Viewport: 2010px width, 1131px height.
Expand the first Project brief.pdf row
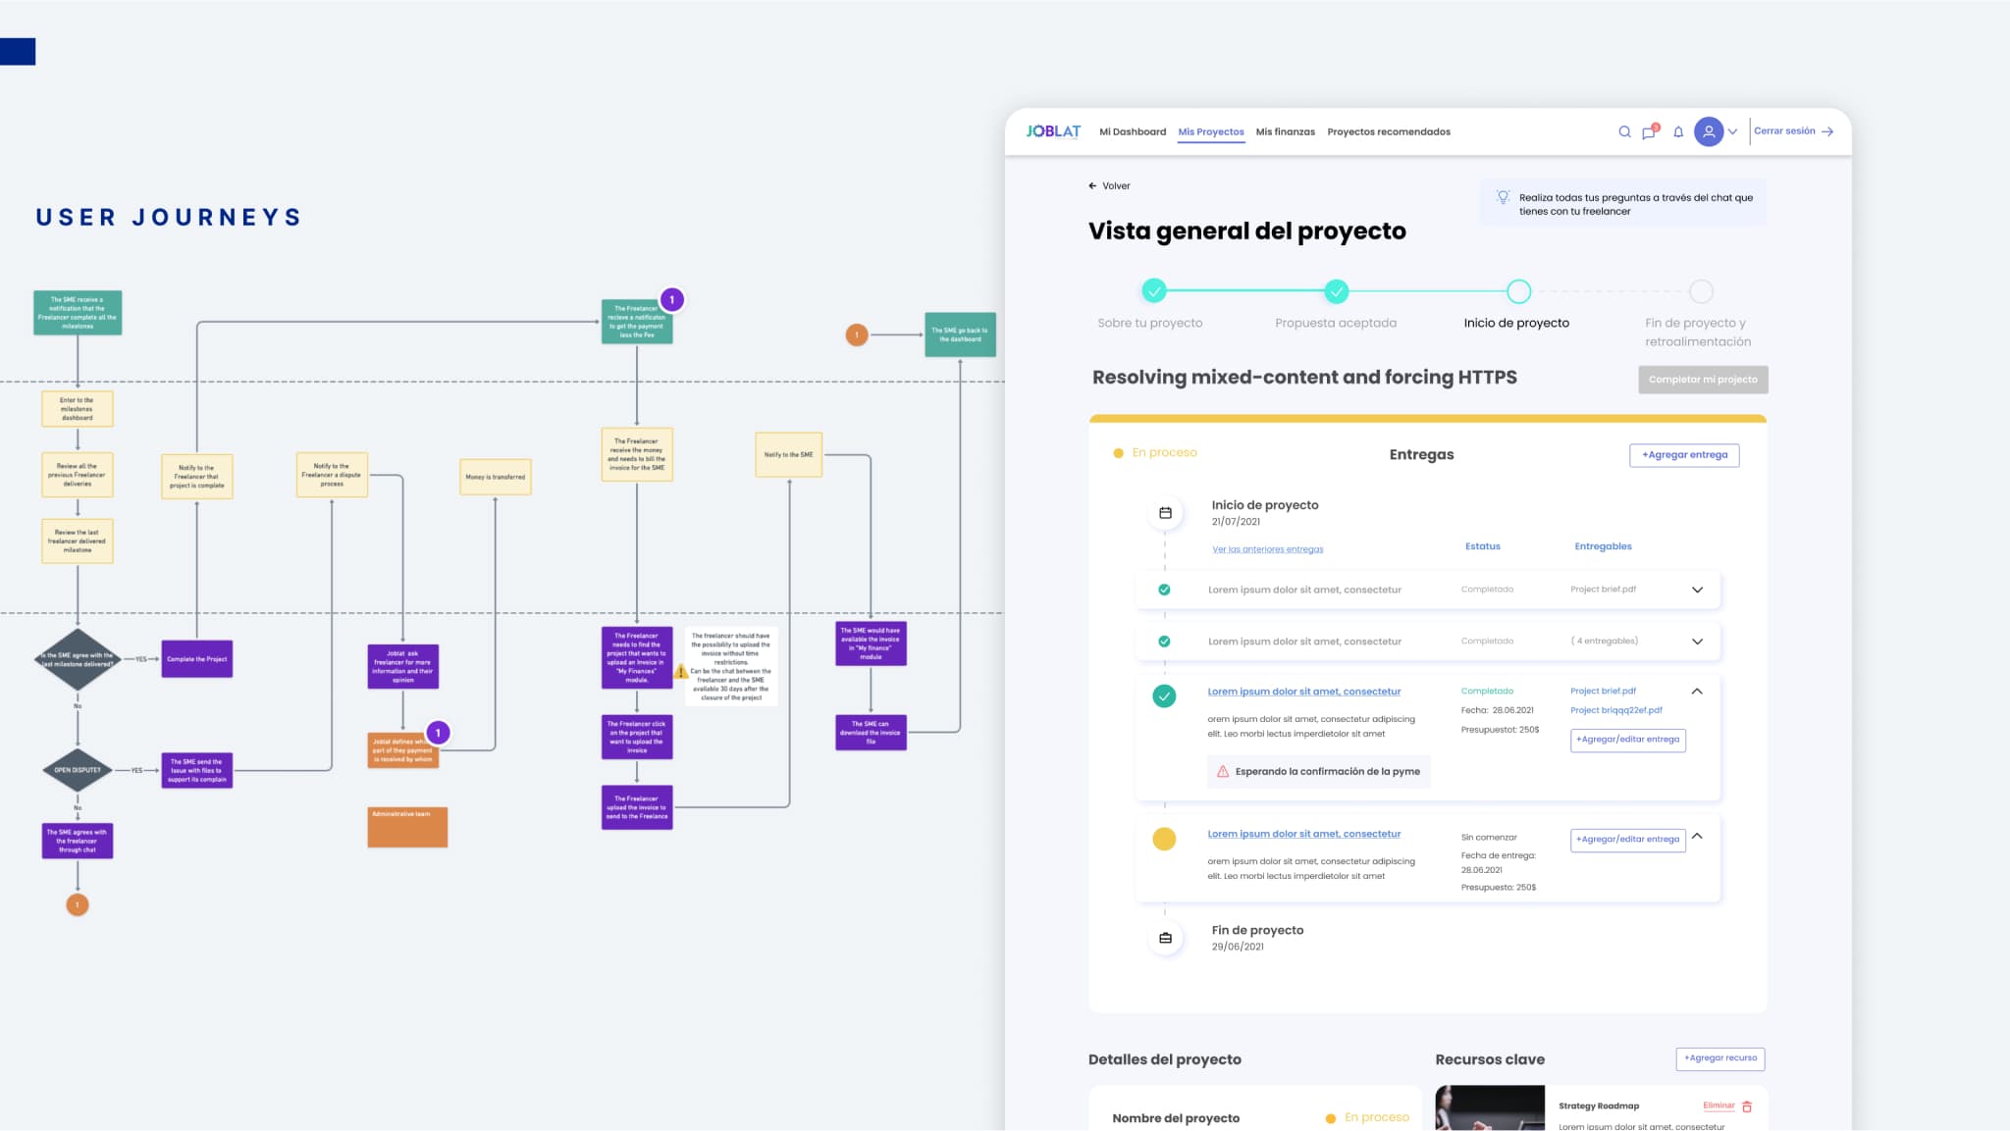(1697, 590)
